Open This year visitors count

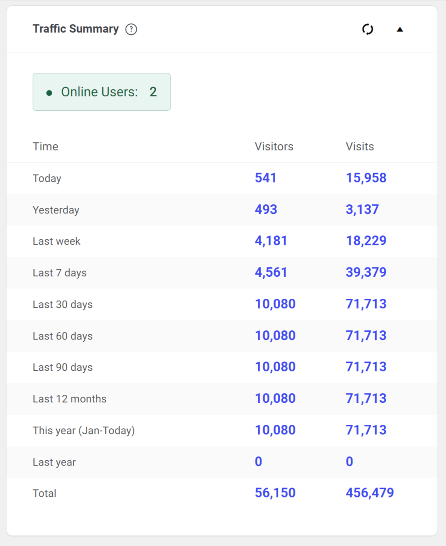pyautogui.click(x=275, y=430)
